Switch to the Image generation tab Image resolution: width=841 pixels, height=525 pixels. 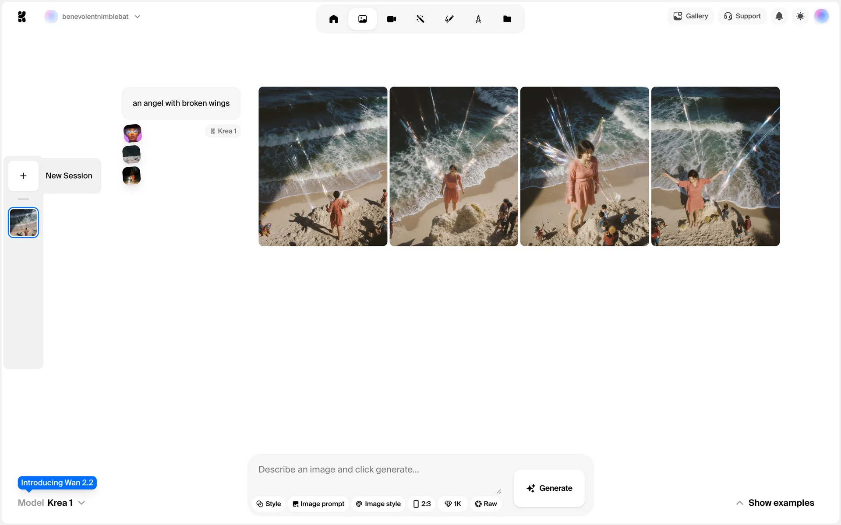pyautogui.click(x=362, y=19)
